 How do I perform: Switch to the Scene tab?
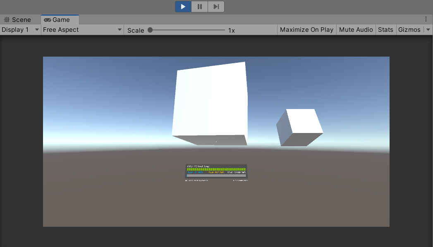coord(17,20)
